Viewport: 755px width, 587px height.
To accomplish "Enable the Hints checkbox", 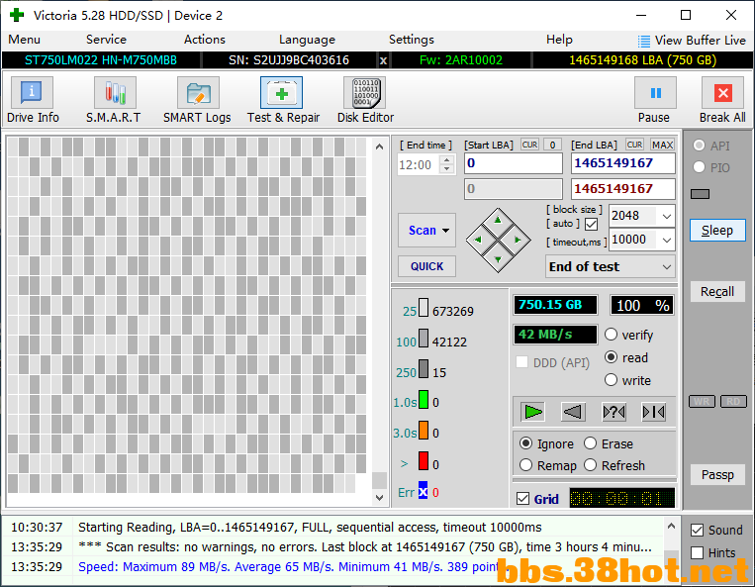I will (698, 552).
